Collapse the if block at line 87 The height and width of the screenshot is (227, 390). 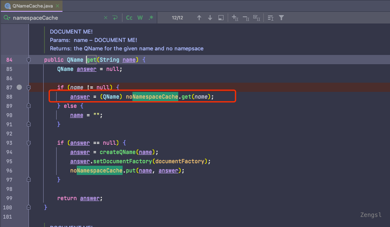[29, 88]
